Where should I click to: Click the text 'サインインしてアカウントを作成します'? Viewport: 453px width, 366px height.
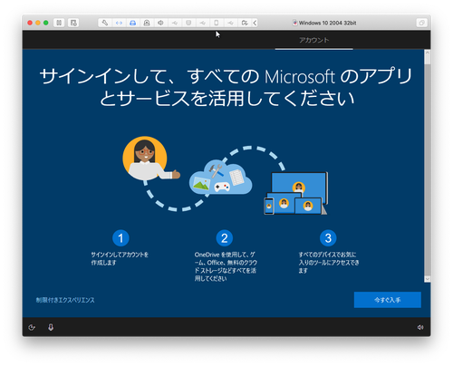point(120,258)
